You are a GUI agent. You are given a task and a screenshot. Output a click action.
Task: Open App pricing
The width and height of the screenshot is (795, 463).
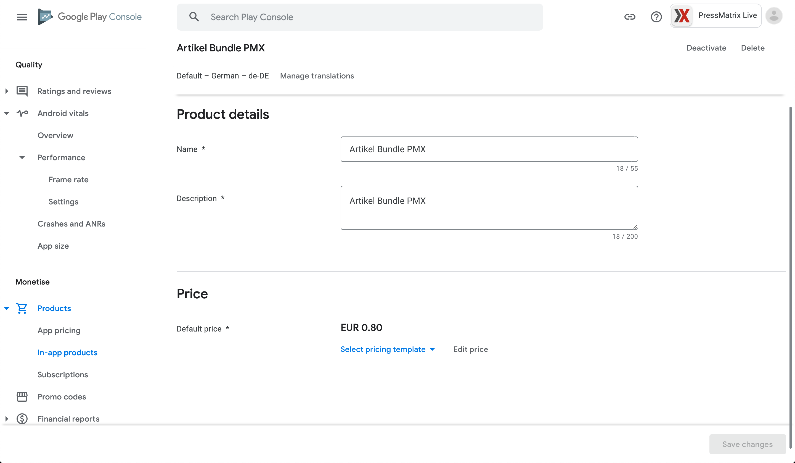pos(59,331)
